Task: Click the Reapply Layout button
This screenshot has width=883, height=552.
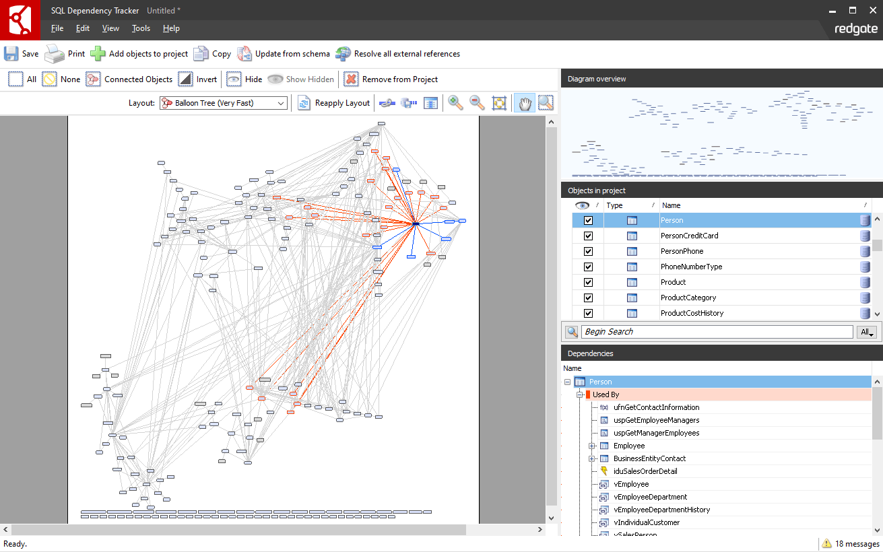Action: (x=334, y=103)
